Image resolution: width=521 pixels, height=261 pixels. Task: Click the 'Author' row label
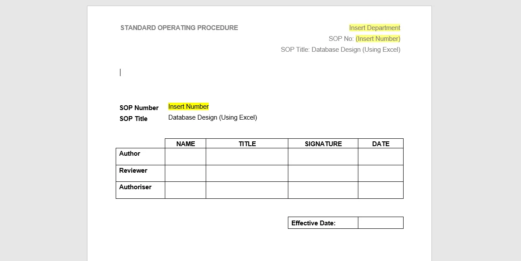(x=130, y=154)
